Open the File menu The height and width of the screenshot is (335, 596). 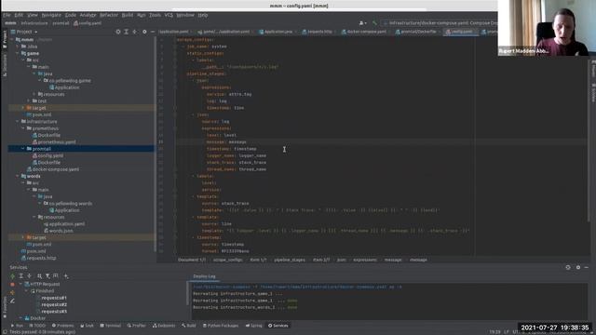(x=7, y=15)
